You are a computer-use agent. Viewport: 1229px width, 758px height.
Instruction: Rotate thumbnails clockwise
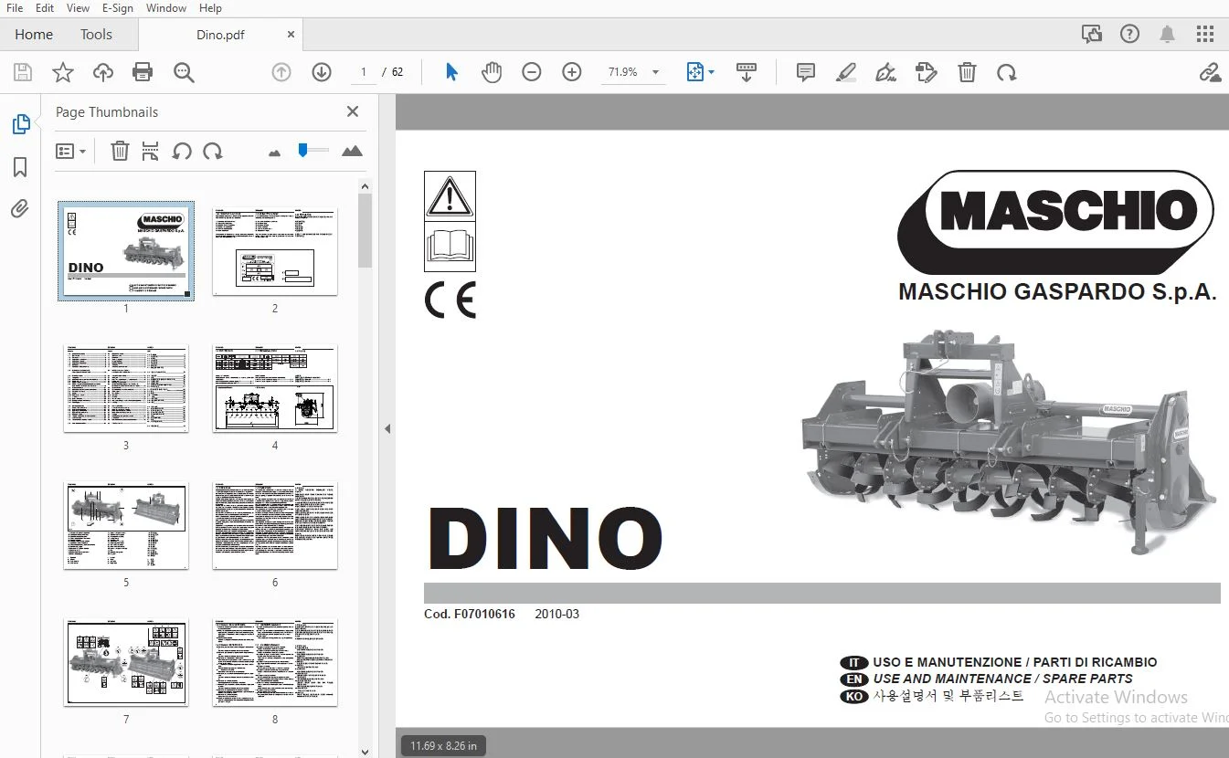[x=213, y=152]
